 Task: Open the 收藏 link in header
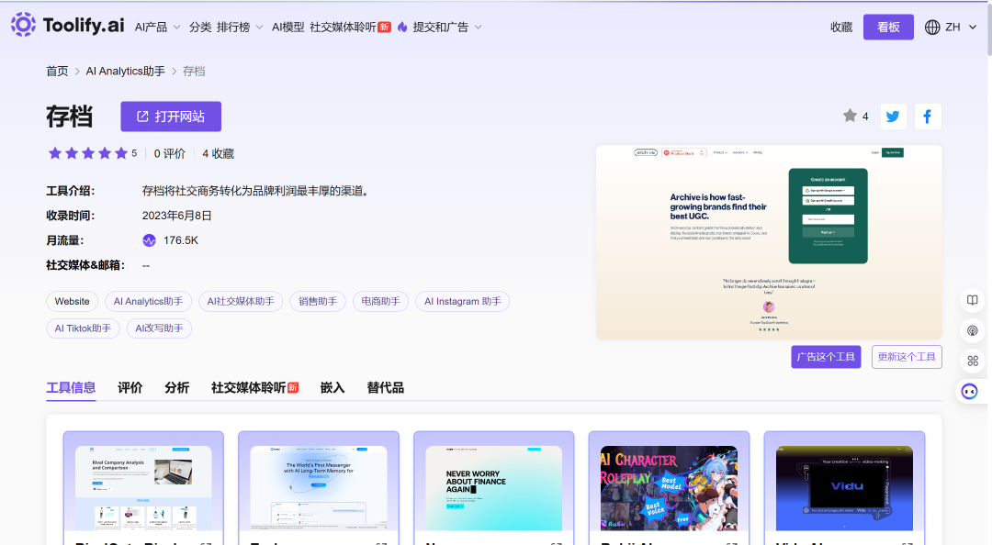[841, 28]
